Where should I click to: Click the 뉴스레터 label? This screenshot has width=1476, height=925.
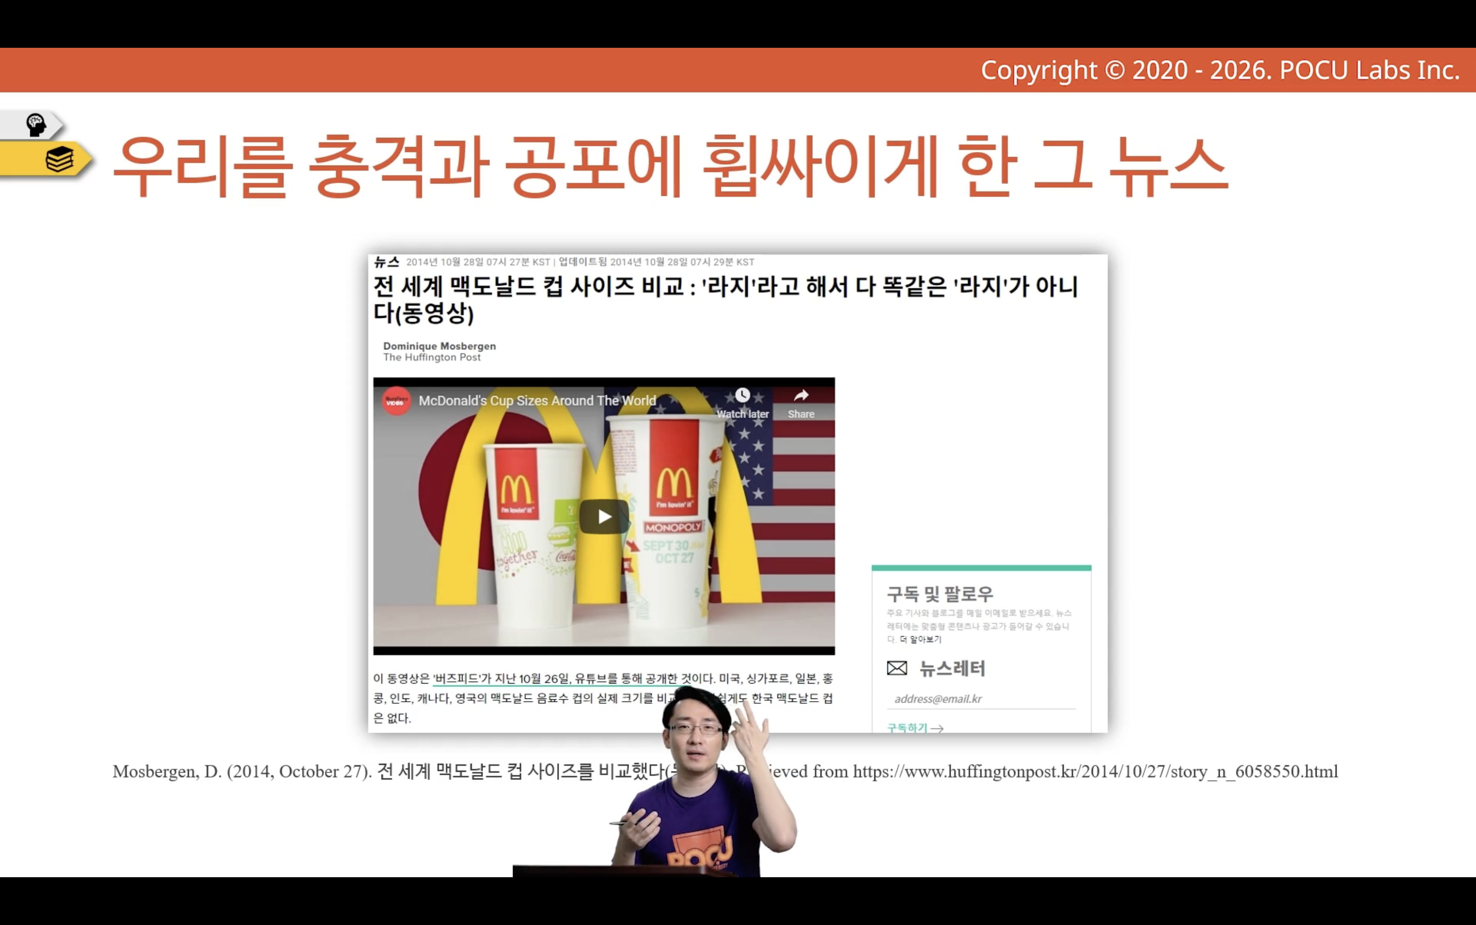click(952, 669)
